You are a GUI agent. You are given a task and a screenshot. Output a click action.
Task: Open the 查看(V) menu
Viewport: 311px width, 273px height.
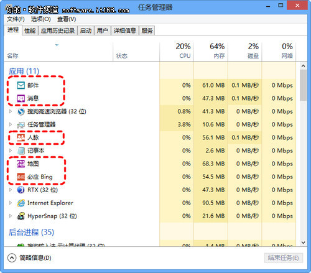click(x=67, y=19)
